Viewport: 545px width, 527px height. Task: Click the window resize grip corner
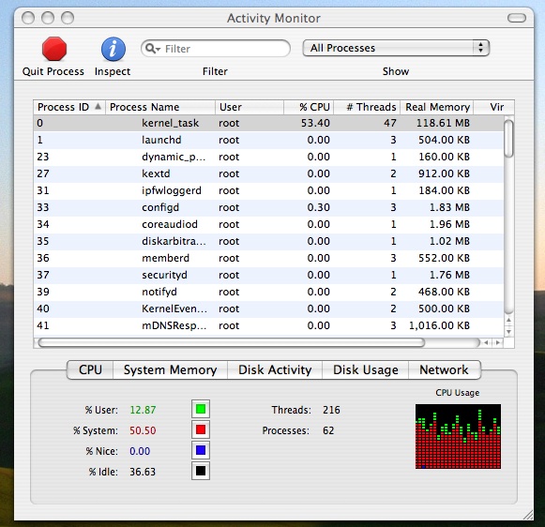click(528, 515)
